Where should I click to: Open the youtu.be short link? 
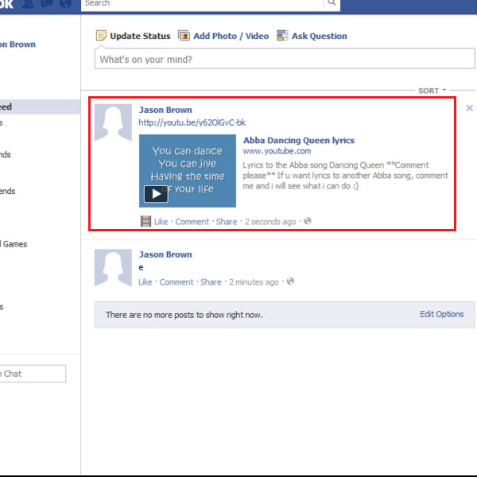pos(192,122)
